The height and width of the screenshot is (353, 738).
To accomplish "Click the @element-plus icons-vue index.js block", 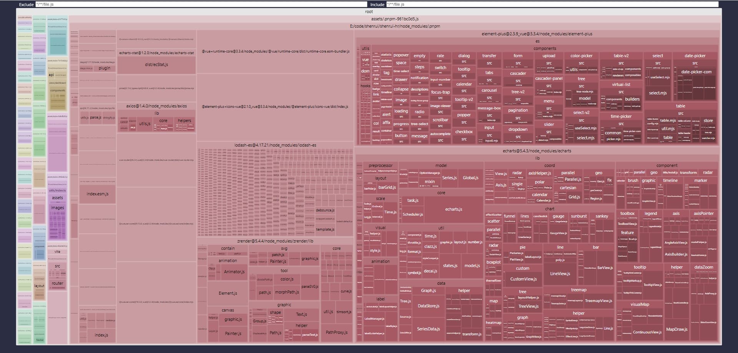I will click(275, 107).
